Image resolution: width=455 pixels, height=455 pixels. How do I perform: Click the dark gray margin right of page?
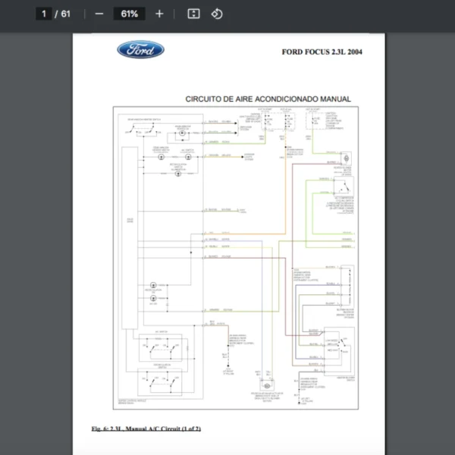click(421, 227)
